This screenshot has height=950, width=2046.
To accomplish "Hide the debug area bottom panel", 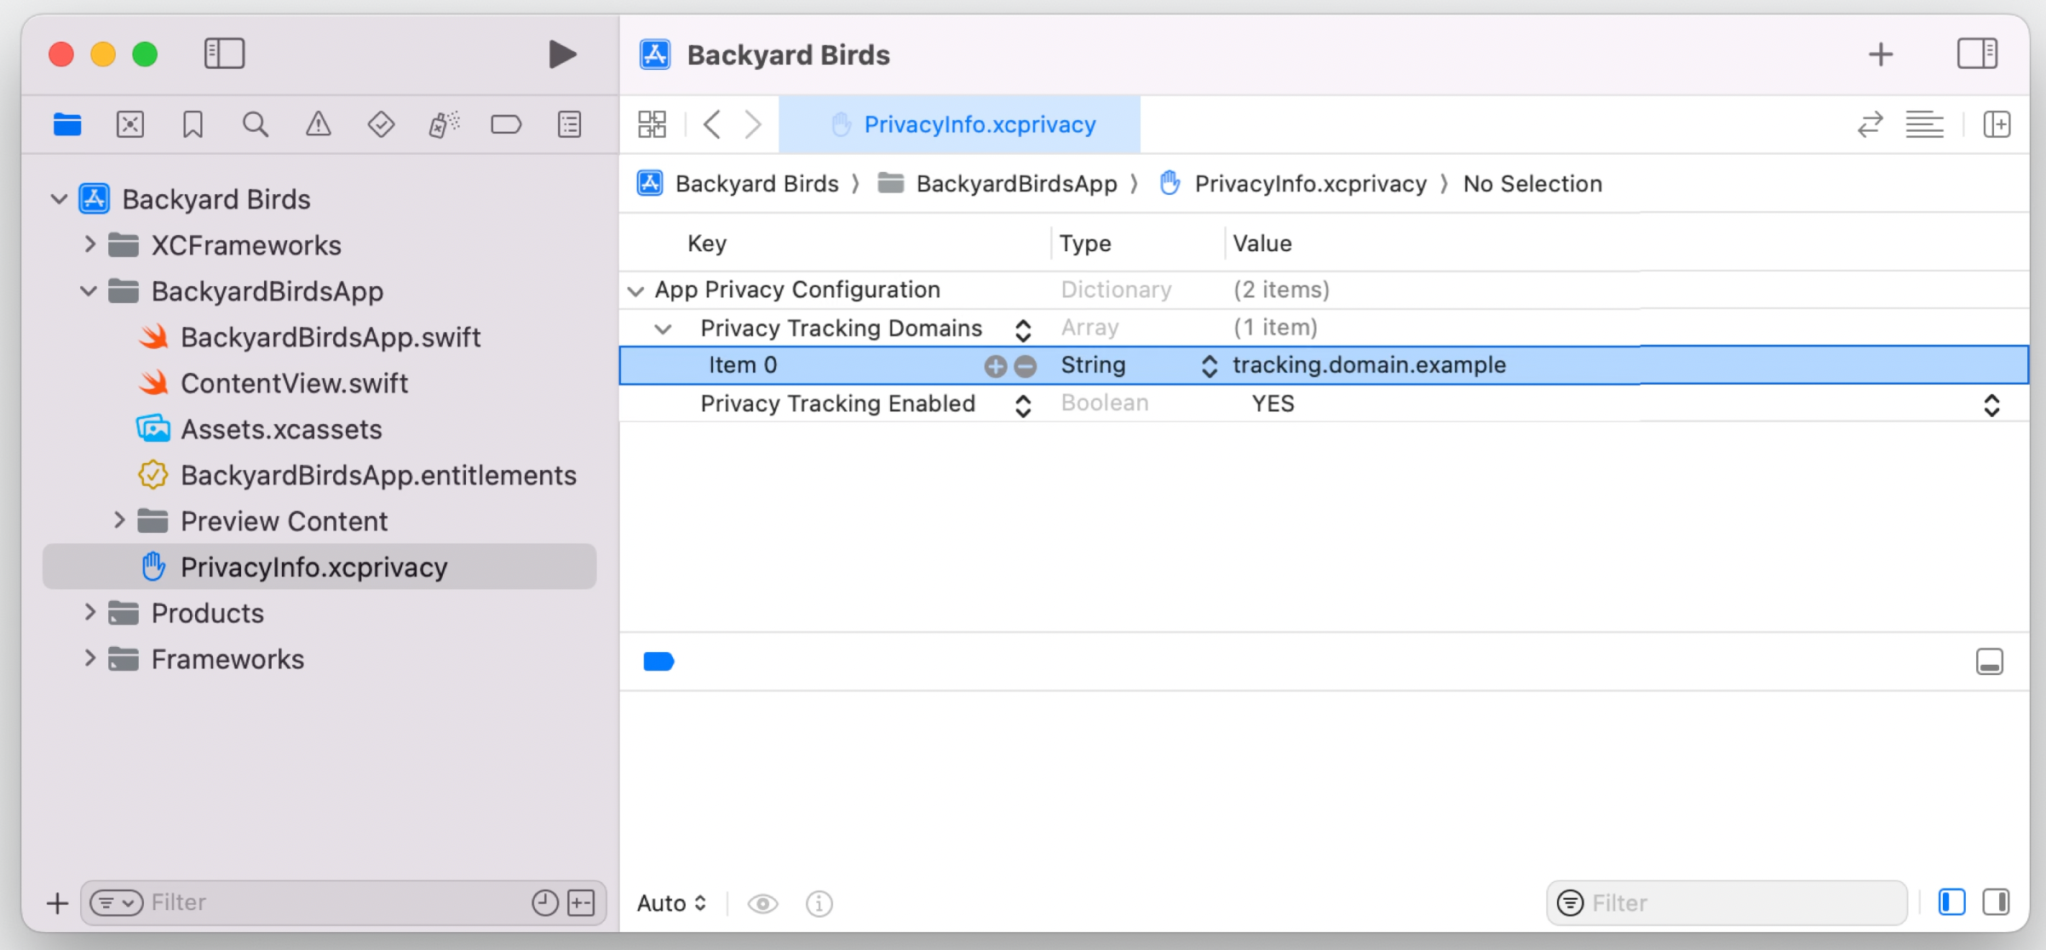I will [x=1989, y=661].
